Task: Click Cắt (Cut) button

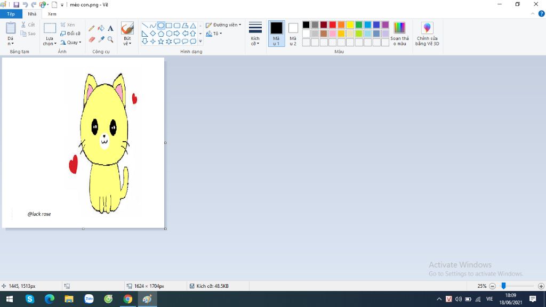Action: click(x=28, y=25)
